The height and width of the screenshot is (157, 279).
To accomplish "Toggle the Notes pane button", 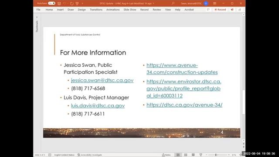I will 166,155.
